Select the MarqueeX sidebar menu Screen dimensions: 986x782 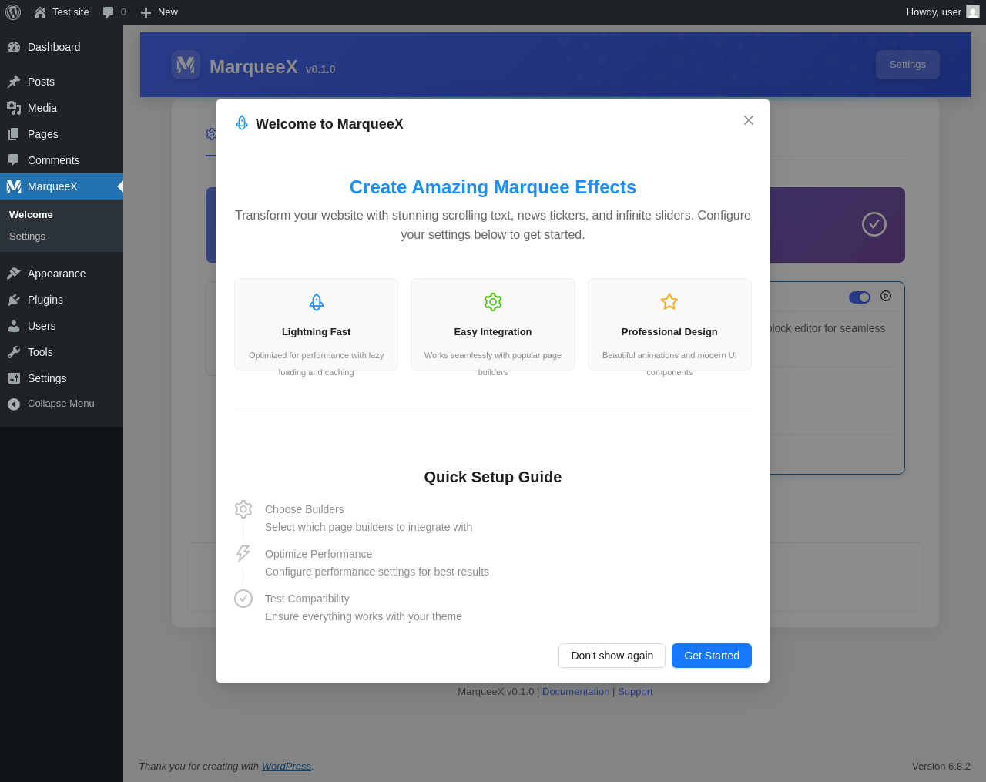pyautogui.click(x=62, y=186)
